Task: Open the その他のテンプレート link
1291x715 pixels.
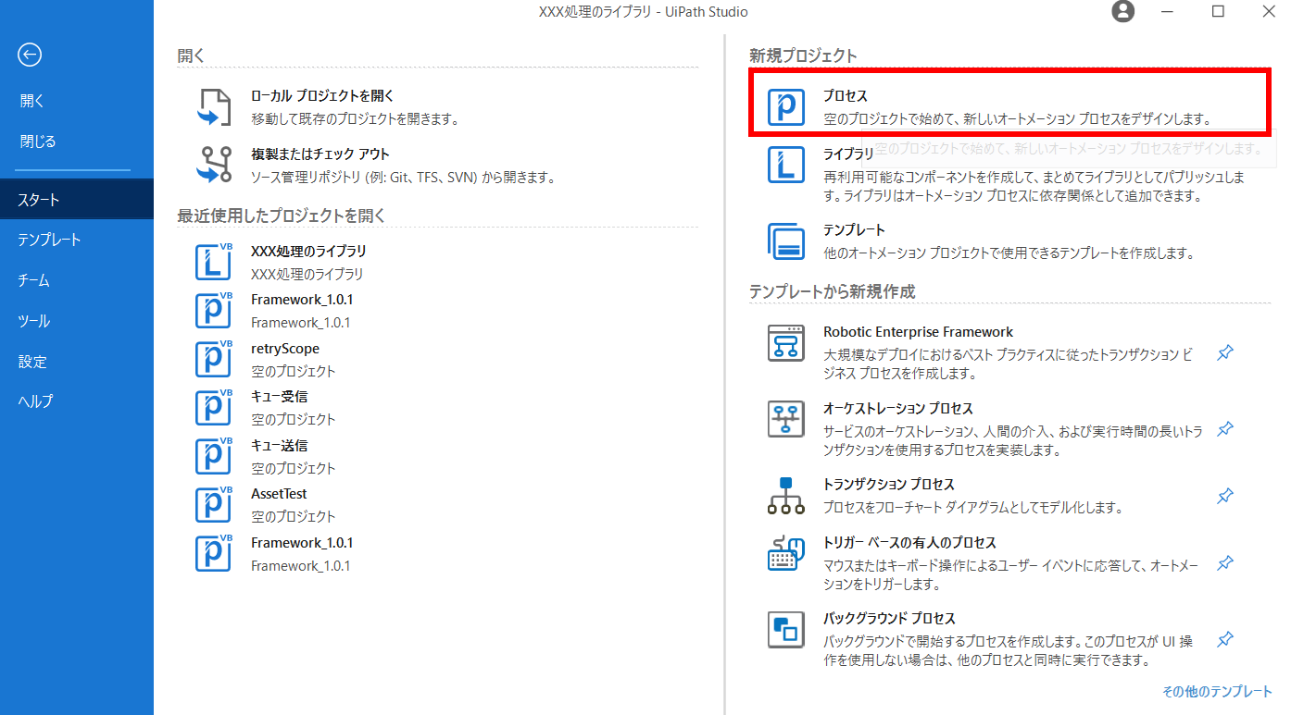Action: (x=1217, y=692)
